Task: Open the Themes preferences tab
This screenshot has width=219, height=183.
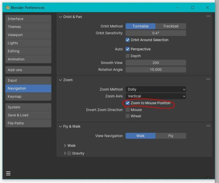Action: click(x=28, y=27)
